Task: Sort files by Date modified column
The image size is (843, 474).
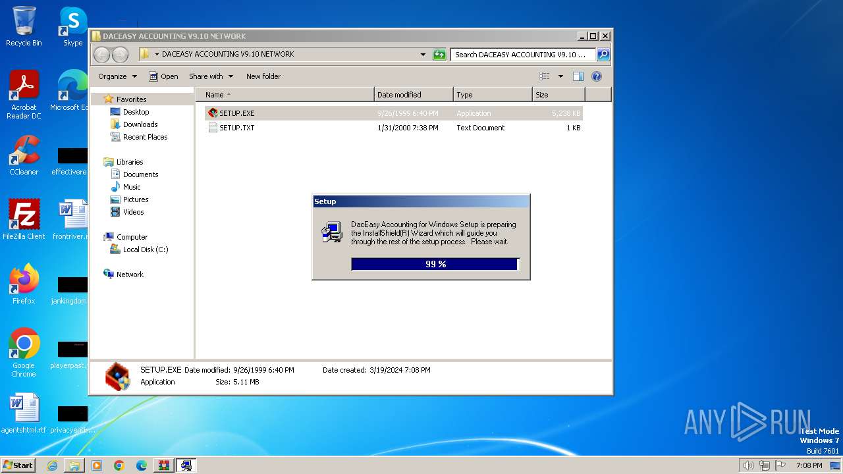Action: point(414,95)
